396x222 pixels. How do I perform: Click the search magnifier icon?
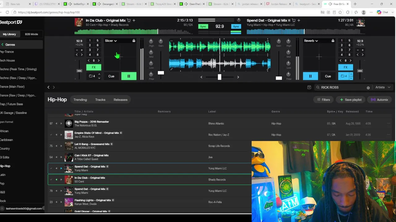tap(318, 88)
